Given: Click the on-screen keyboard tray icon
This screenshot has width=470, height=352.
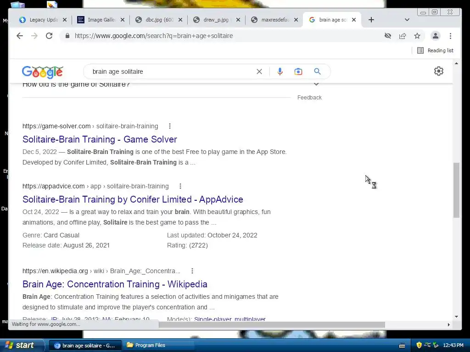Looking at the screenshot, I should click(x=402, y=346).
